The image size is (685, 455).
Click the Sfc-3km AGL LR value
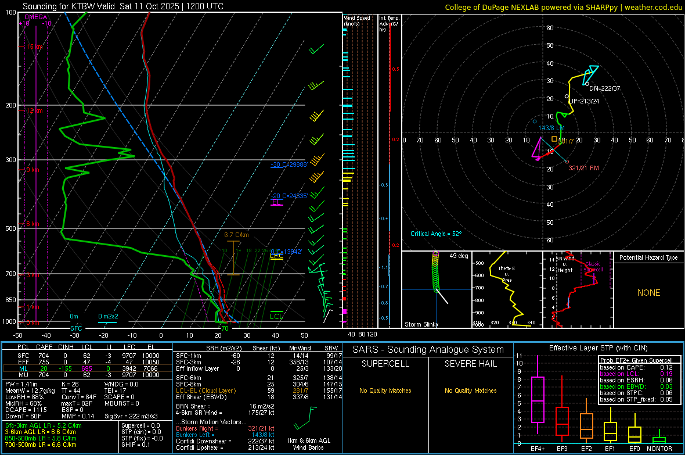[44, 425]
